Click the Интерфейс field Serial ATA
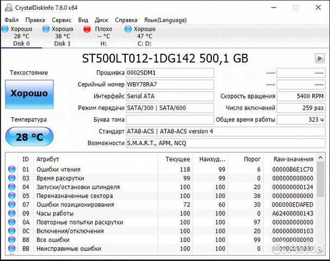330x261 pixels. [170, 96]
